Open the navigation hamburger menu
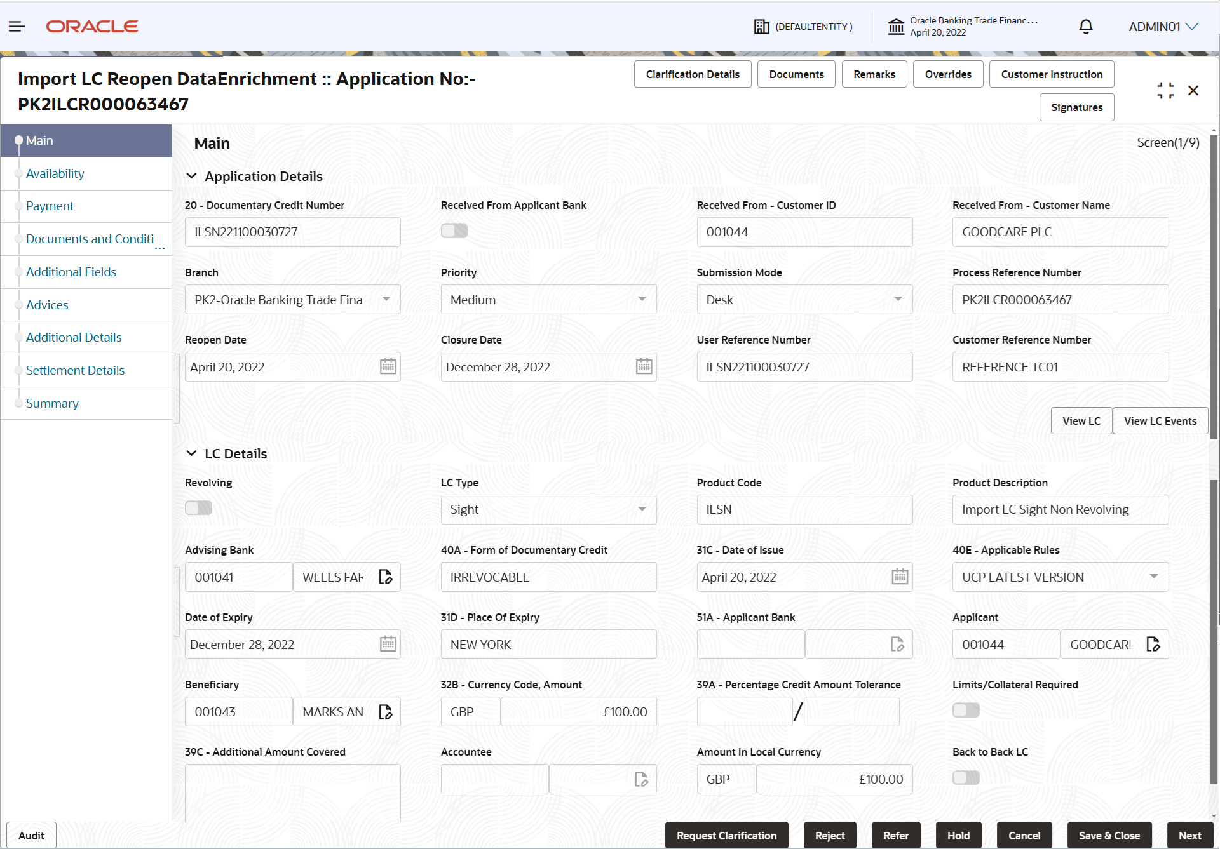This screenshot has width=1220, height=849. tap(17, 26)
